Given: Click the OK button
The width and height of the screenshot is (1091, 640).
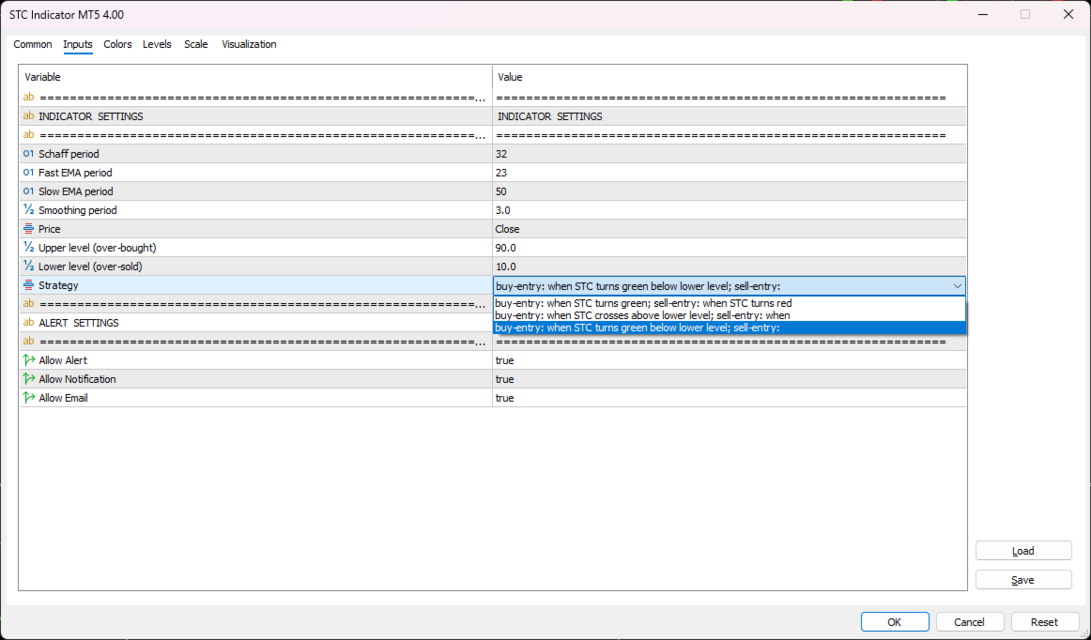Looking at the screenshot, I should pyautogui.click(x=894, y=622).
